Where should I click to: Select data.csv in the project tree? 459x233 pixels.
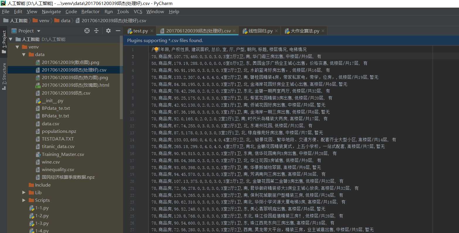click(50, 124)
